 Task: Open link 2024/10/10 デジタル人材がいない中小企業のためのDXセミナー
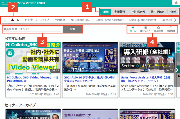click(90, 79)
